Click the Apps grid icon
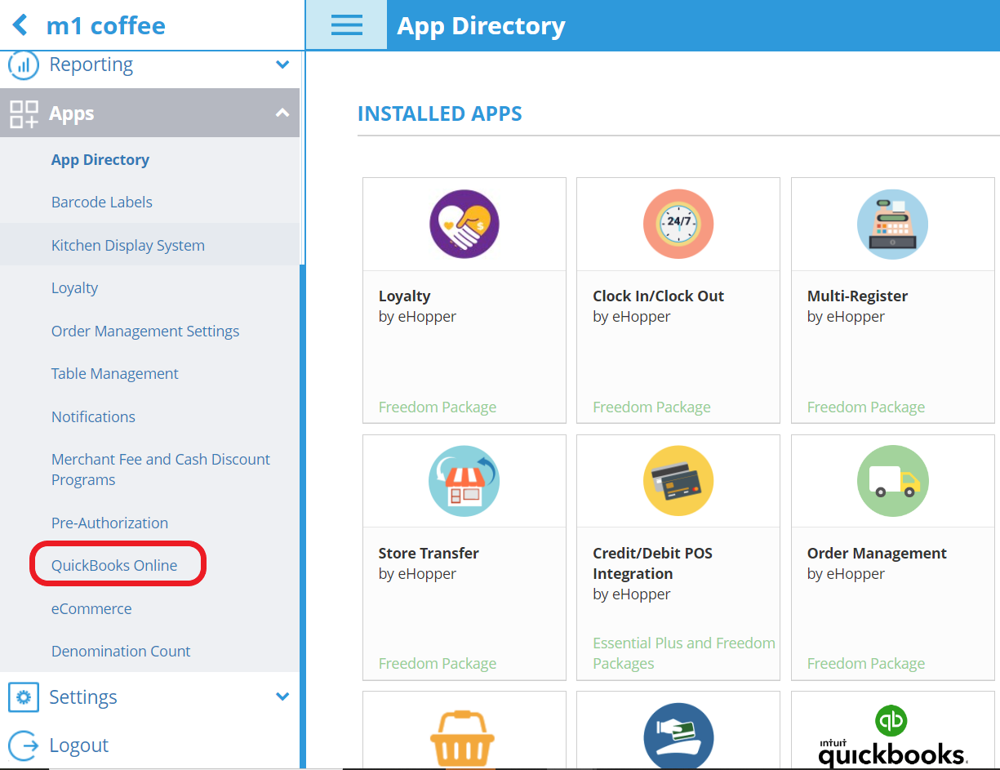Screen dimensions: 1000x770 [24, 113]
